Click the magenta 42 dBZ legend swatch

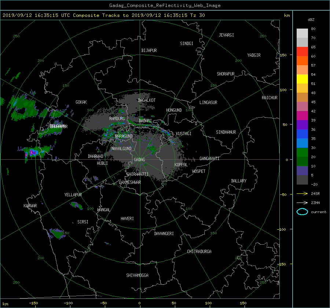pos(302,115)
